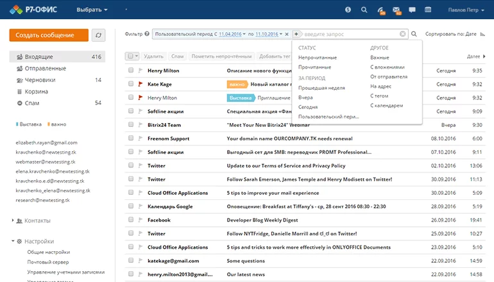This screenshot has height=282, width=494.
Task: Filter by the orange важно tag
Action: (x=56, y=124)
